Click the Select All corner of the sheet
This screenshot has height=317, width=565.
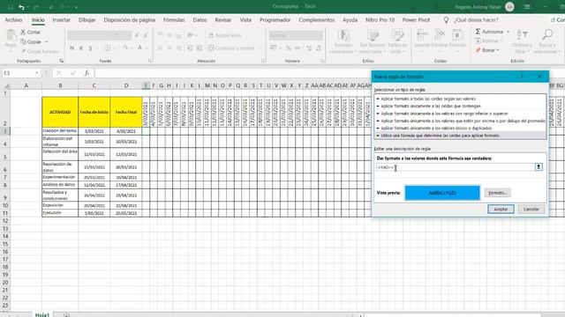pyautogui.click(x=6, y=85)
